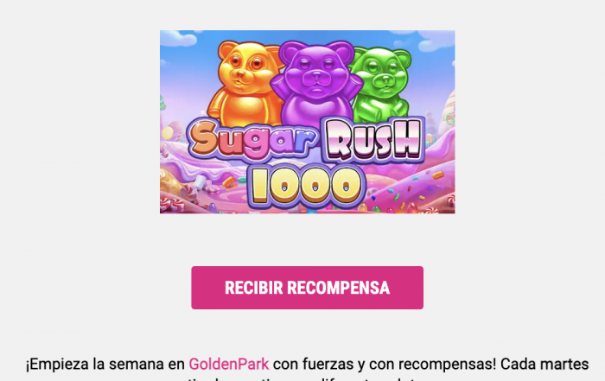Screen dimensions: 605x381
Task: Click the cloud at banner's top-right
Action: click(x=436, y=41)
